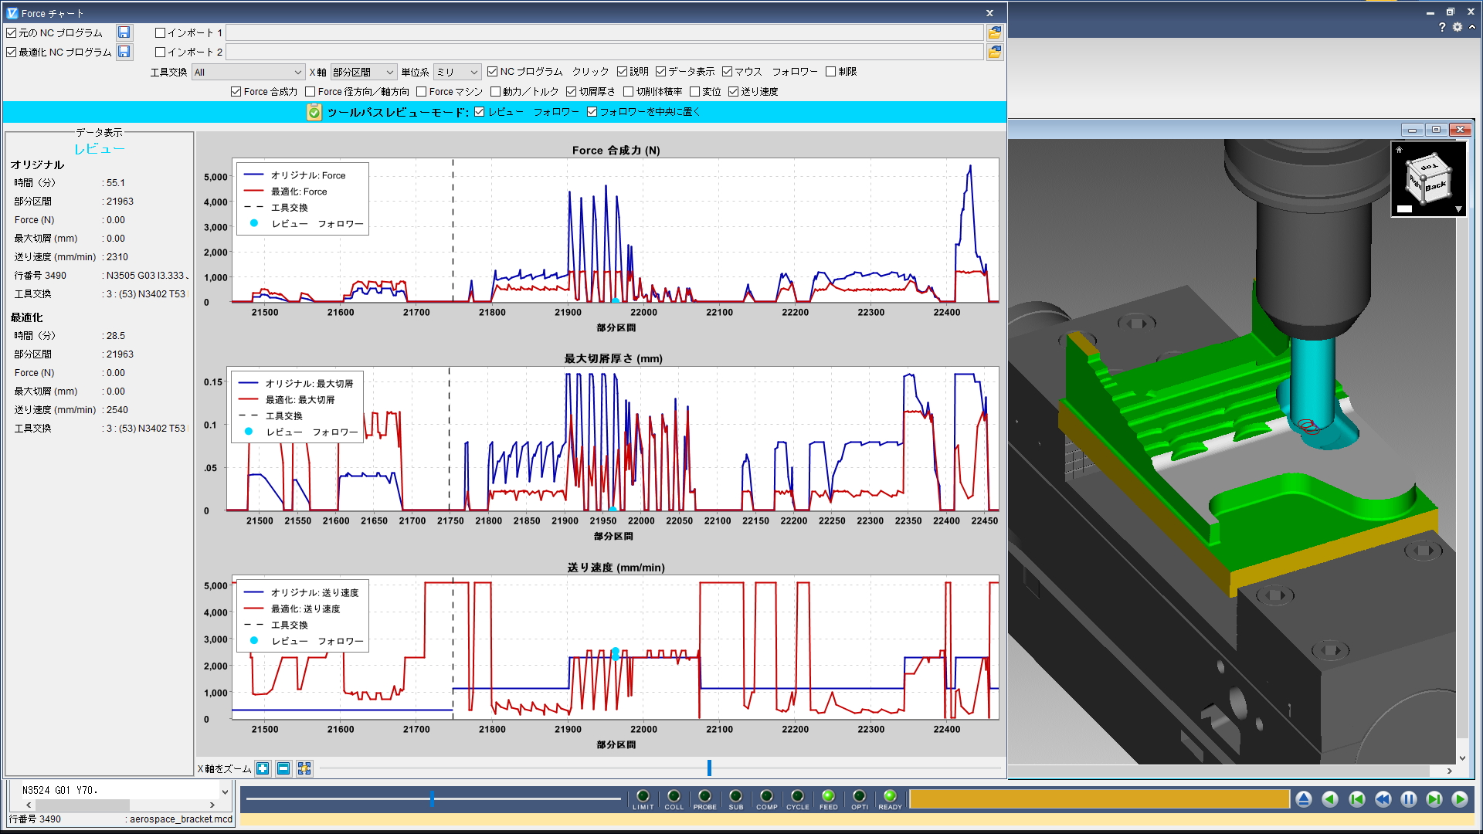Toggle Force 合成力 chart checkbox
This screenshot has height=834, width=1483.
[x=236, y=91]
